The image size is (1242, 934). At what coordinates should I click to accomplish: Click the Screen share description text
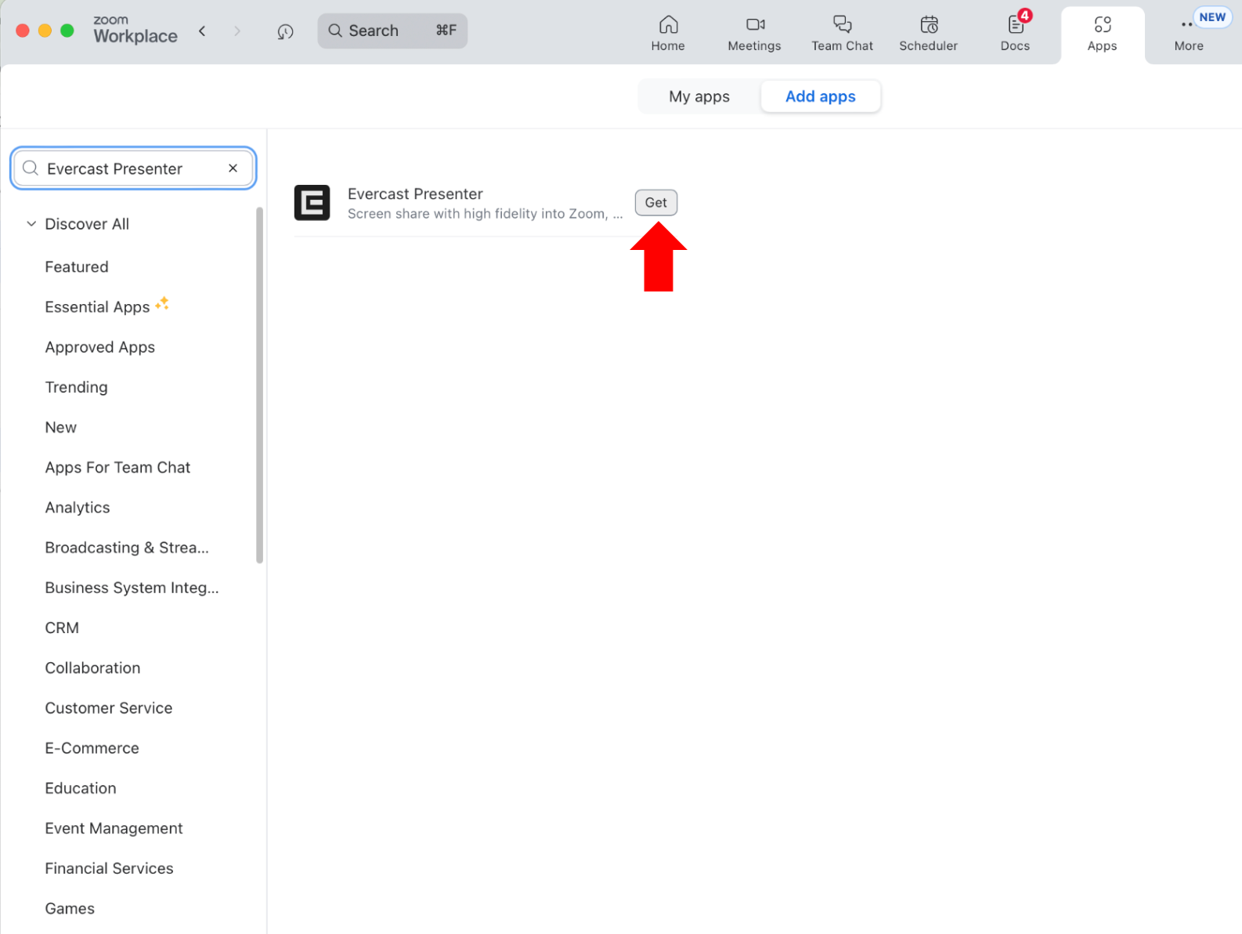(x=485, y=214)
